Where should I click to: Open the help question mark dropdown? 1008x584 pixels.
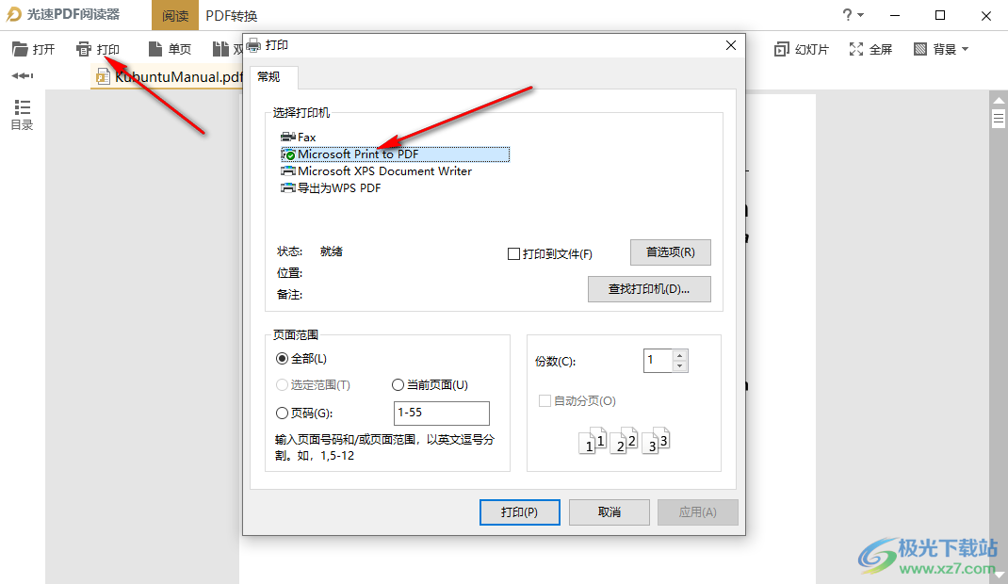pyautogui.click(x=854, y=15)
